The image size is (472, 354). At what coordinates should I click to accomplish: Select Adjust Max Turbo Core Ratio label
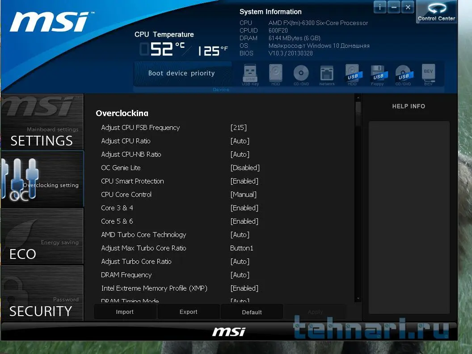click(x=143, y=248)
